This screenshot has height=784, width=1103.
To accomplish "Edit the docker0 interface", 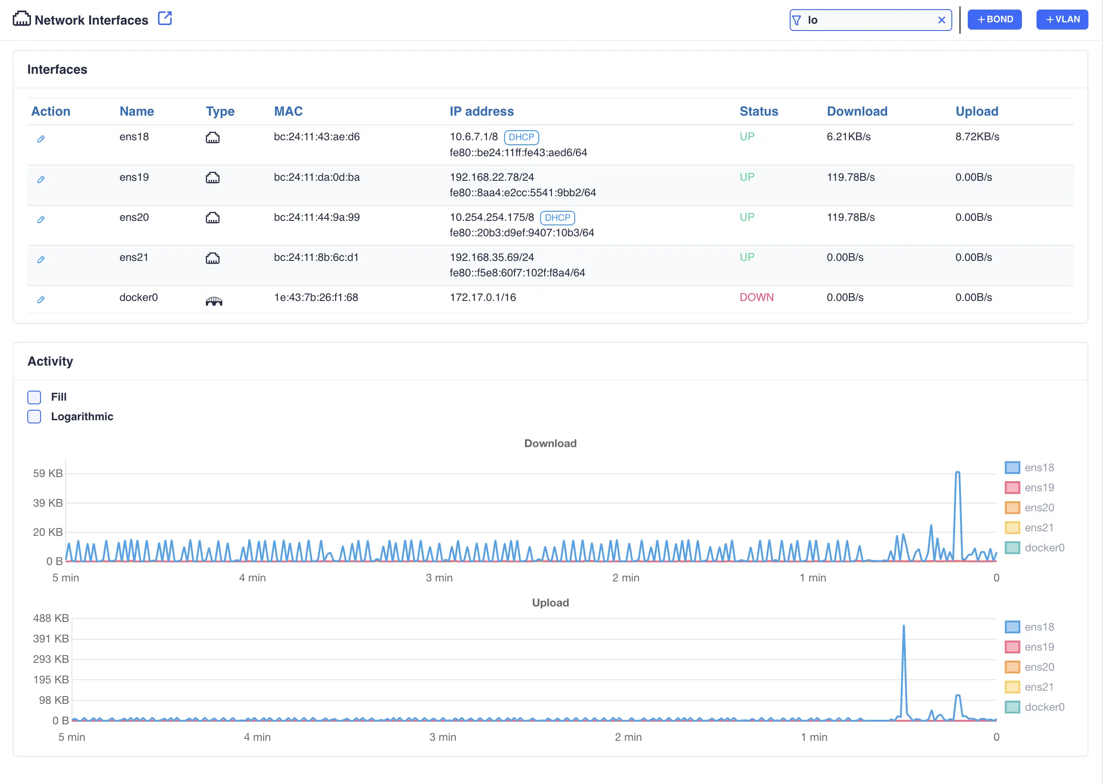I will (41, 300).
